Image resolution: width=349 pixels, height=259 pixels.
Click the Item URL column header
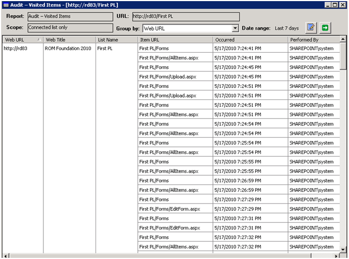click(x=175, y=40)
